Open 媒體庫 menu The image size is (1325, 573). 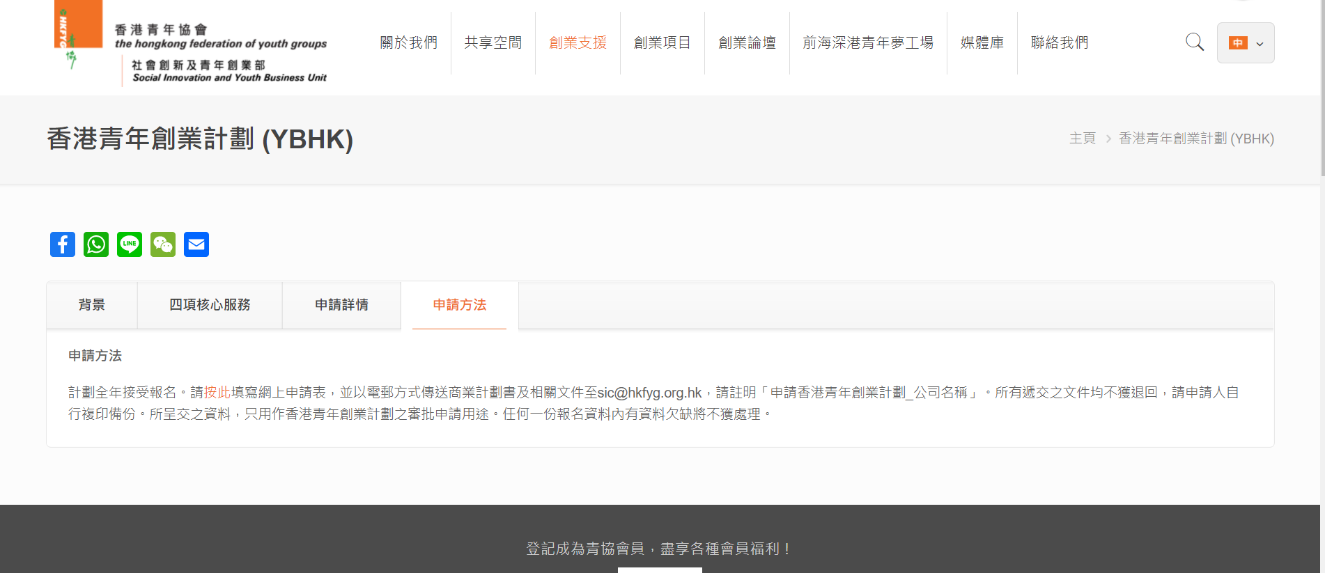[982, 42]
